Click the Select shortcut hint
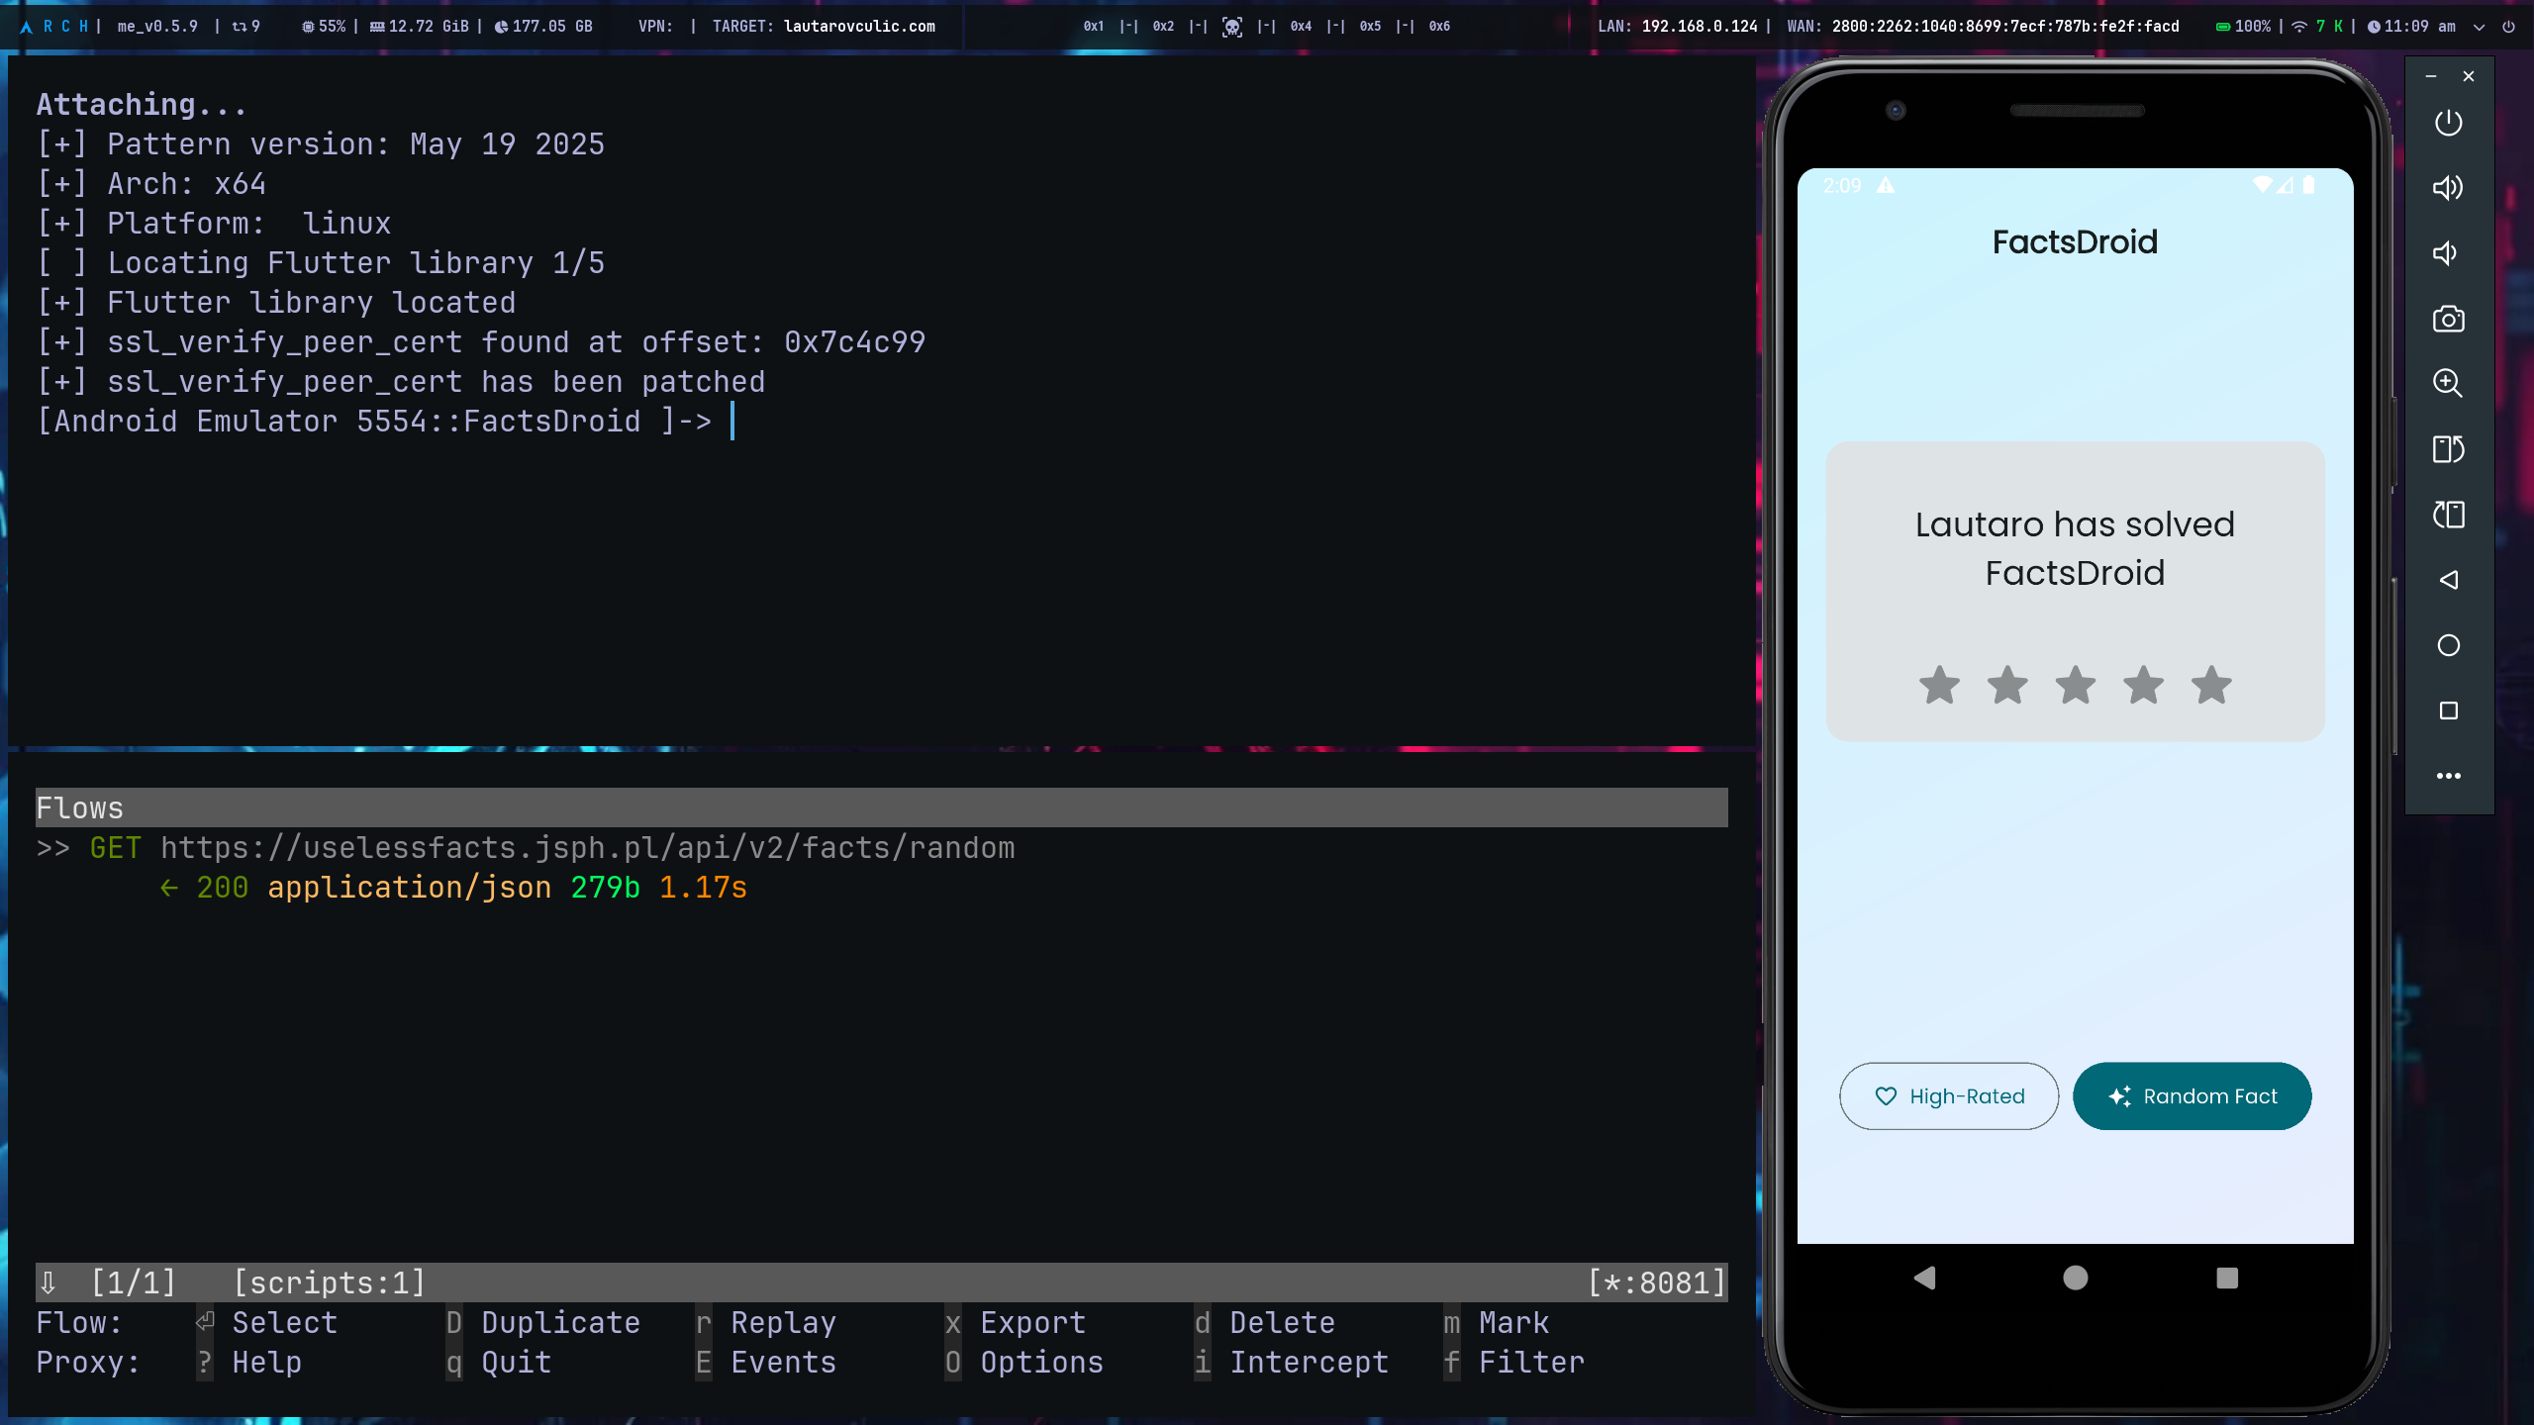The width and height of the screenshot is (2534, 1425). 267,1322
